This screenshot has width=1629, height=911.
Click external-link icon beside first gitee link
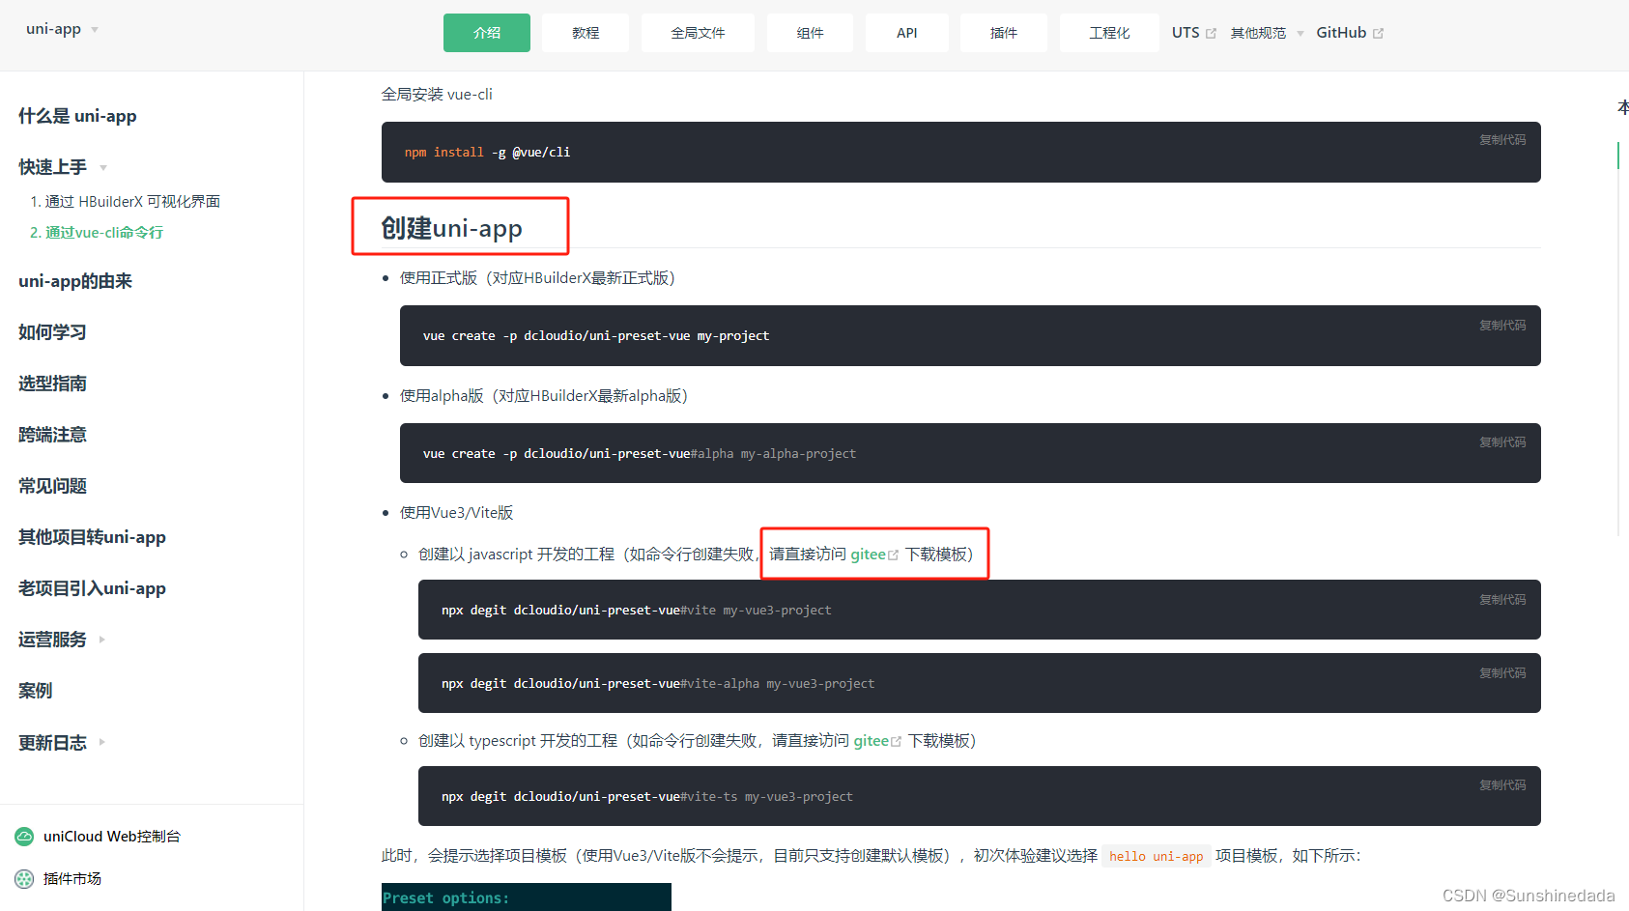click(893, 555)
